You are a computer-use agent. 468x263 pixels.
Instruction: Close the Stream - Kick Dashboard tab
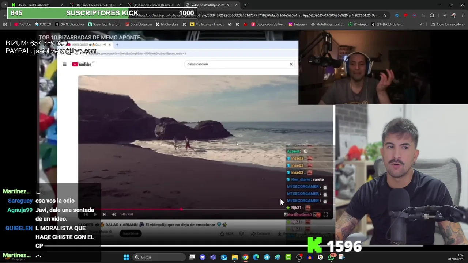tap(62, 5)
